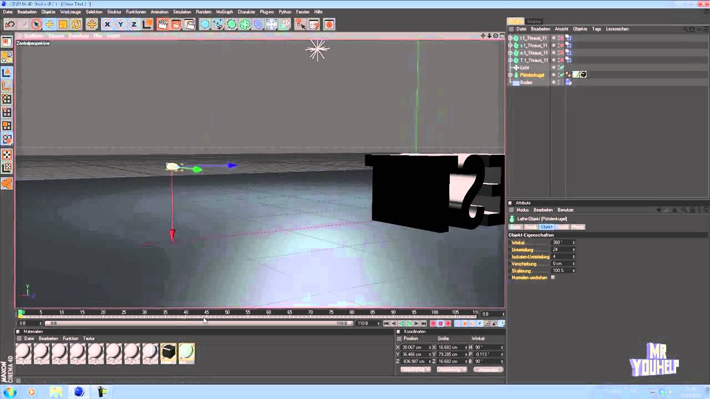Open spline tools icon
The image size is (710, 399).
(x=218, y=24)
